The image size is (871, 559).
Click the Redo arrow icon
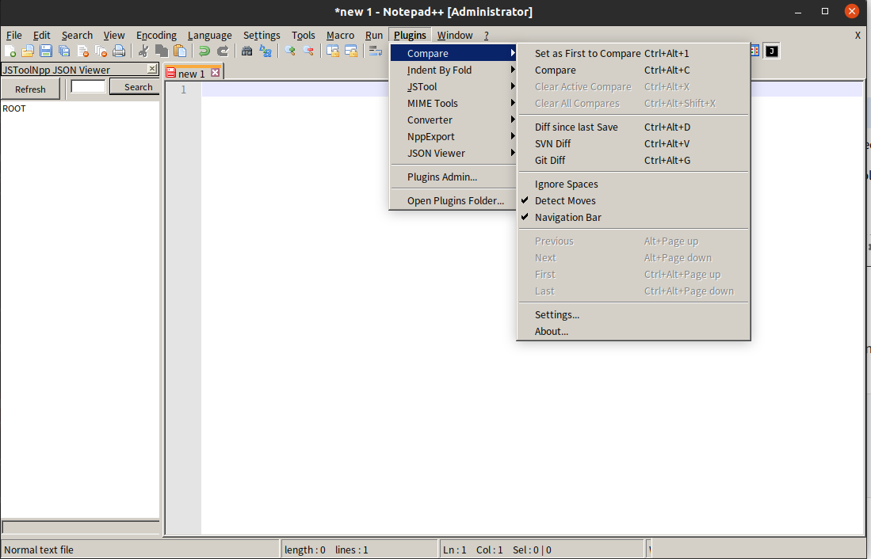pyautogui.click(x=223, y=51)
